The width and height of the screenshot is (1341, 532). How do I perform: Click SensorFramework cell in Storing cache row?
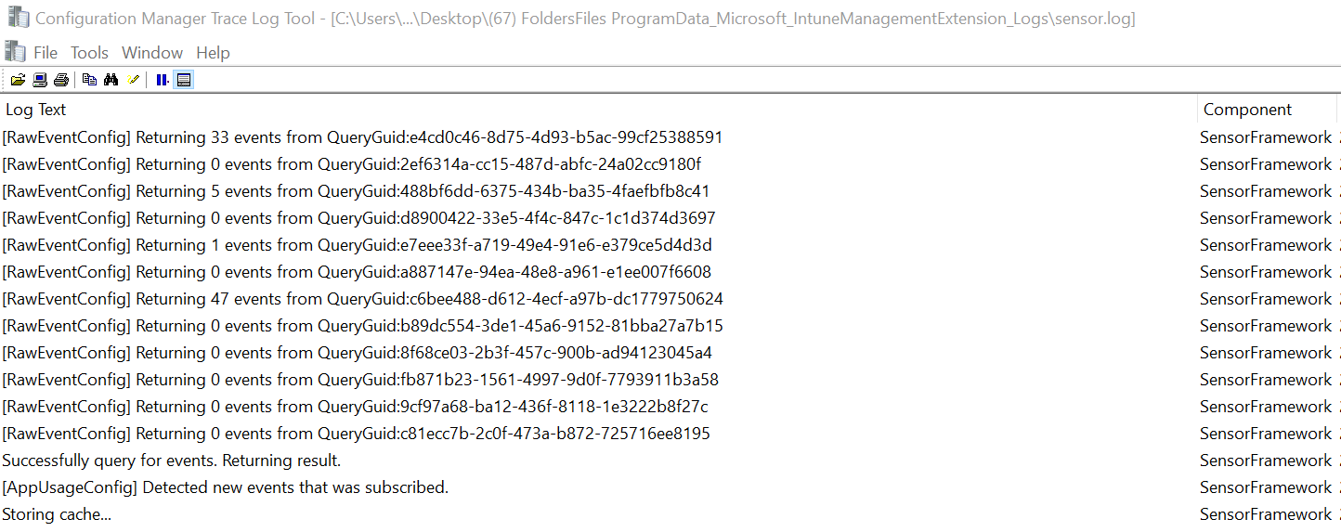point(1266,514)
